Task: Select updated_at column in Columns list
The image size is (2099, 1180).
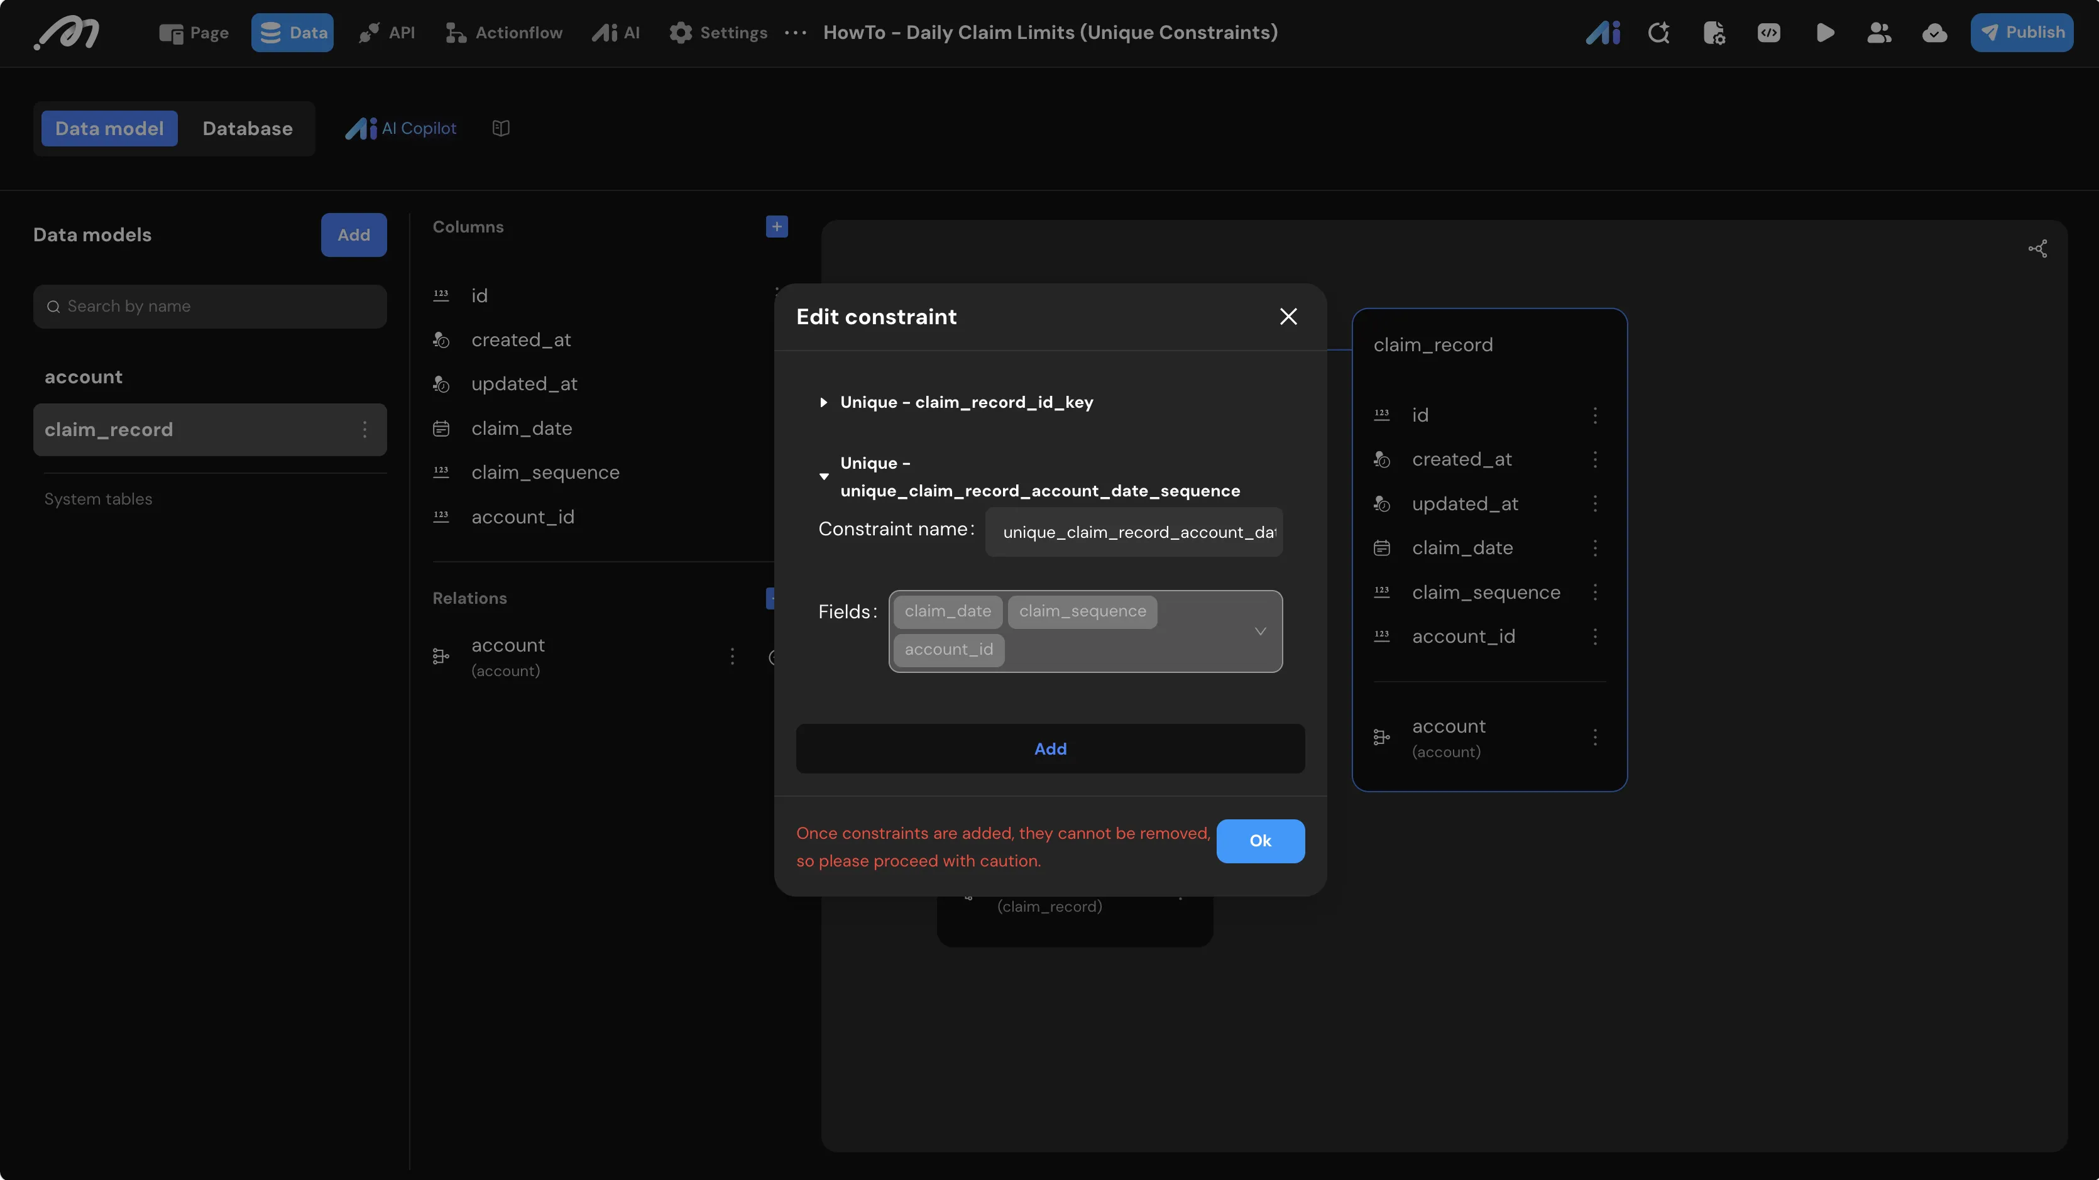Action: click(524, 384)
